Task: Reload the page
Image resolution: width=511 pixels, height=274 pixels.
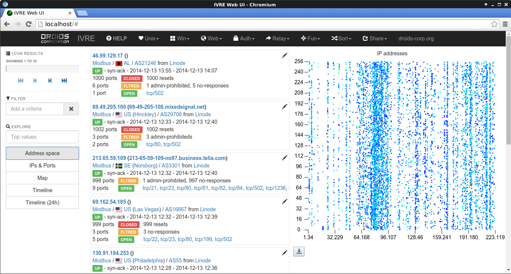Action: pyautogui.click(x=28, y=24)
